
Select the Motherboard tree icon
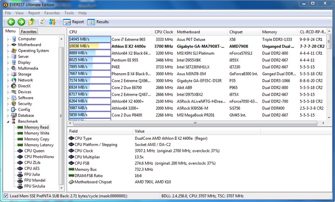pyautogui.click(x=14, y=45)
